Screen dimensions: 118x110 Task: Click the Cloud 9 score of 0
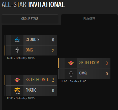point(53,40)
